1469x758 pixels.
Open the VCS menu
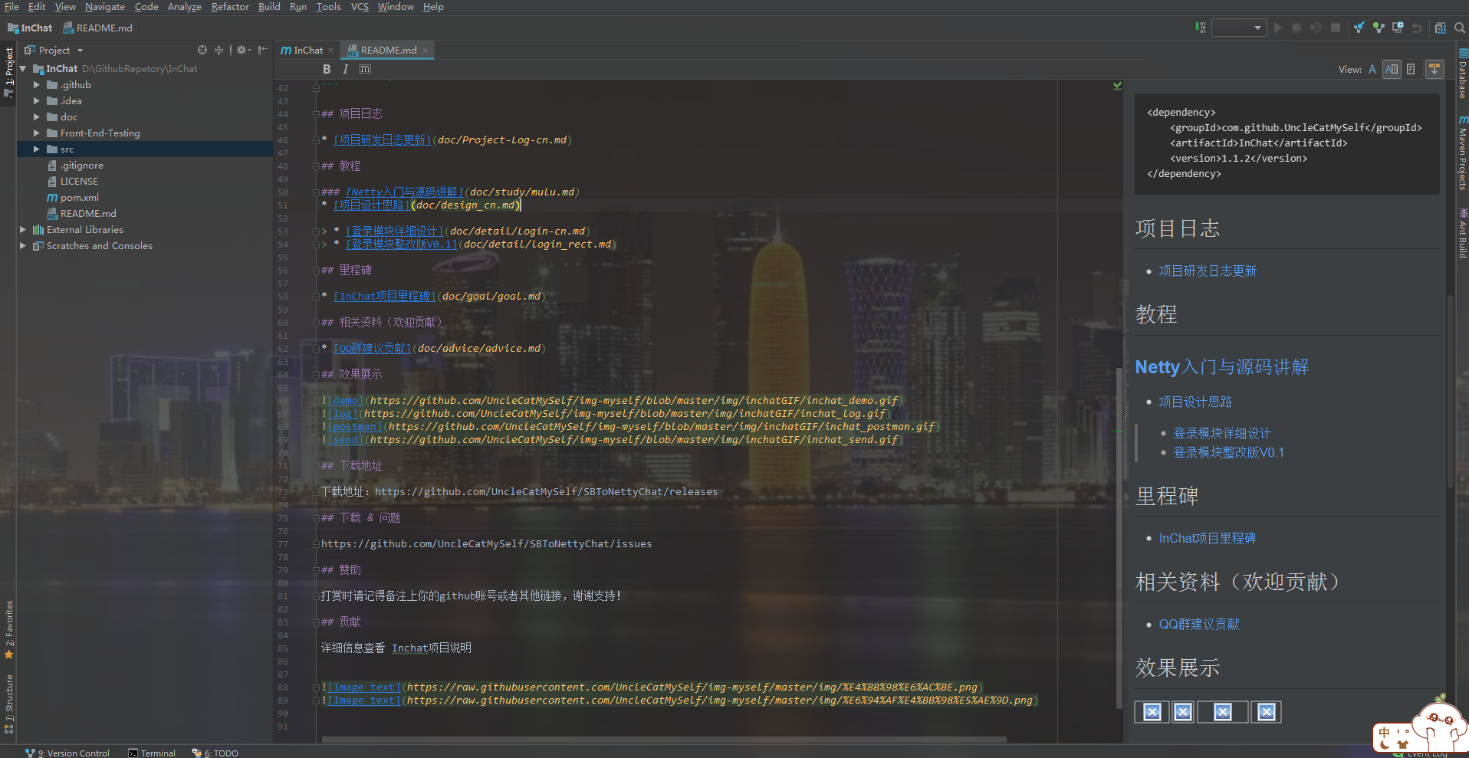click(x=360, y=7)
